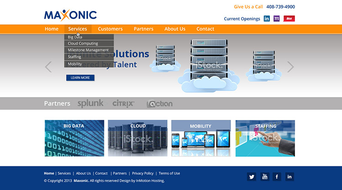Click the purple Monster job icon
The width and height of the screenshot is (342, 190).
tap(277, 19)
